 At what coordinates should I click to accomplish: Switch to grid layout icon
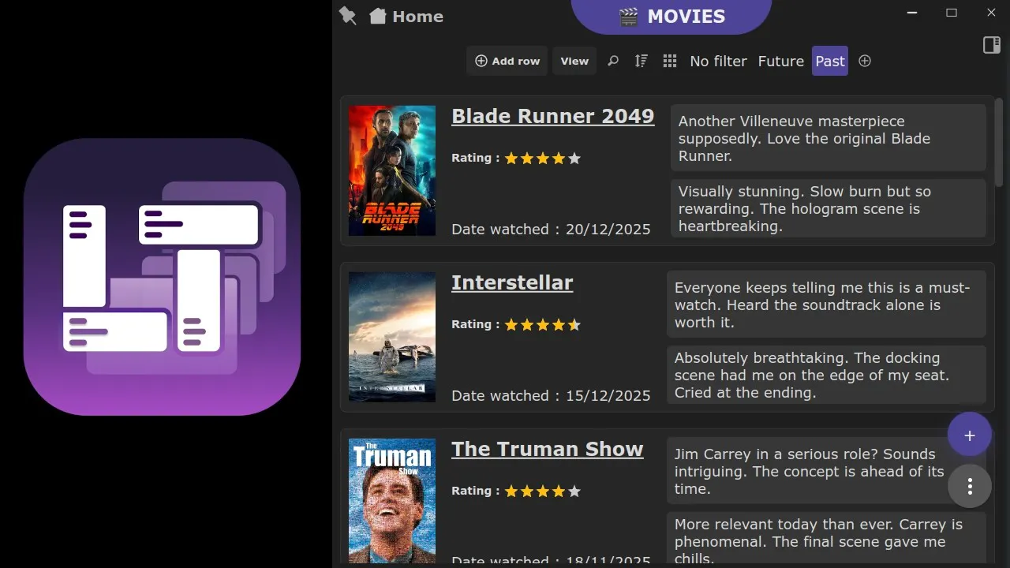pos(670,61)
